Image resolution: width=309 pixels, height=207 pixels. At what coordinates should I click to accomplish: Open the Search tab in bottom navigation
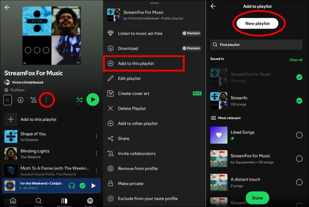[x=39, y=202]
